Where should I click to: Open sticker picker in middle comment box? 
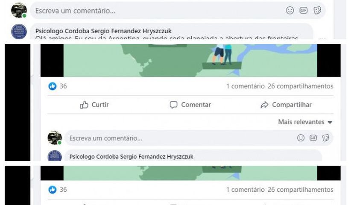pyautogui.click(x=326, y=138)
